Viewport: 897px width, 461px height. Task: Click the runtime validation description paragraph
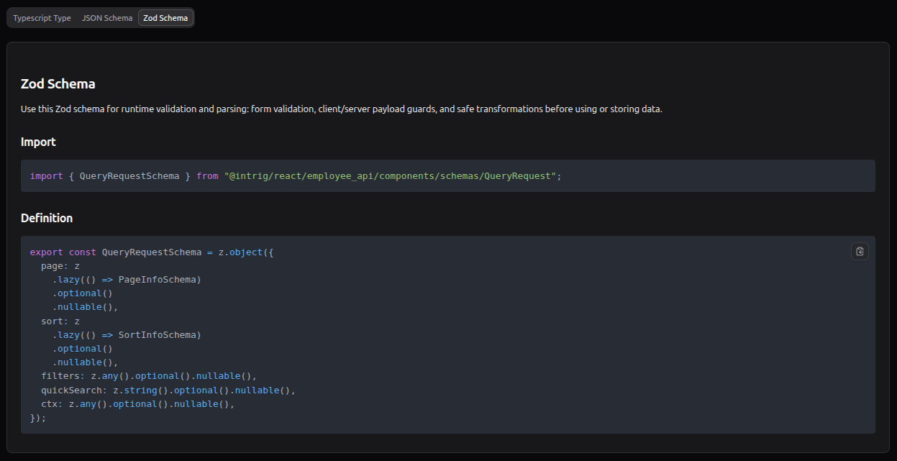[x=341, y=109]
